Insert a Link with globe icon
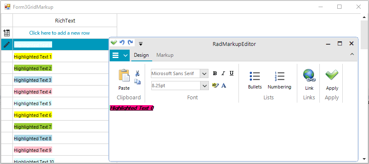Image resolution: width=369 pixels, height=164 pixels. coord(309,80)
